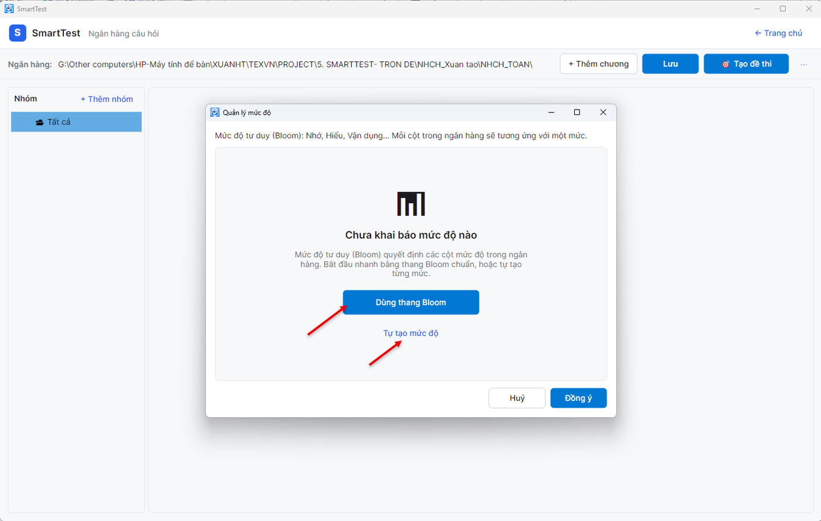The width and height of the screenshot is (821, 521).
Task: Click the SmartTest title bar app icon
Action: click(9, 9)
